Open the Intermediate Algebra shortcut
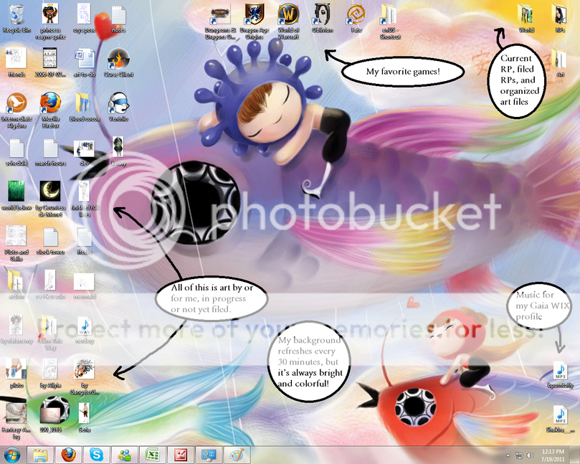Screen dimensions: 580x464 (x=16, y=103)
